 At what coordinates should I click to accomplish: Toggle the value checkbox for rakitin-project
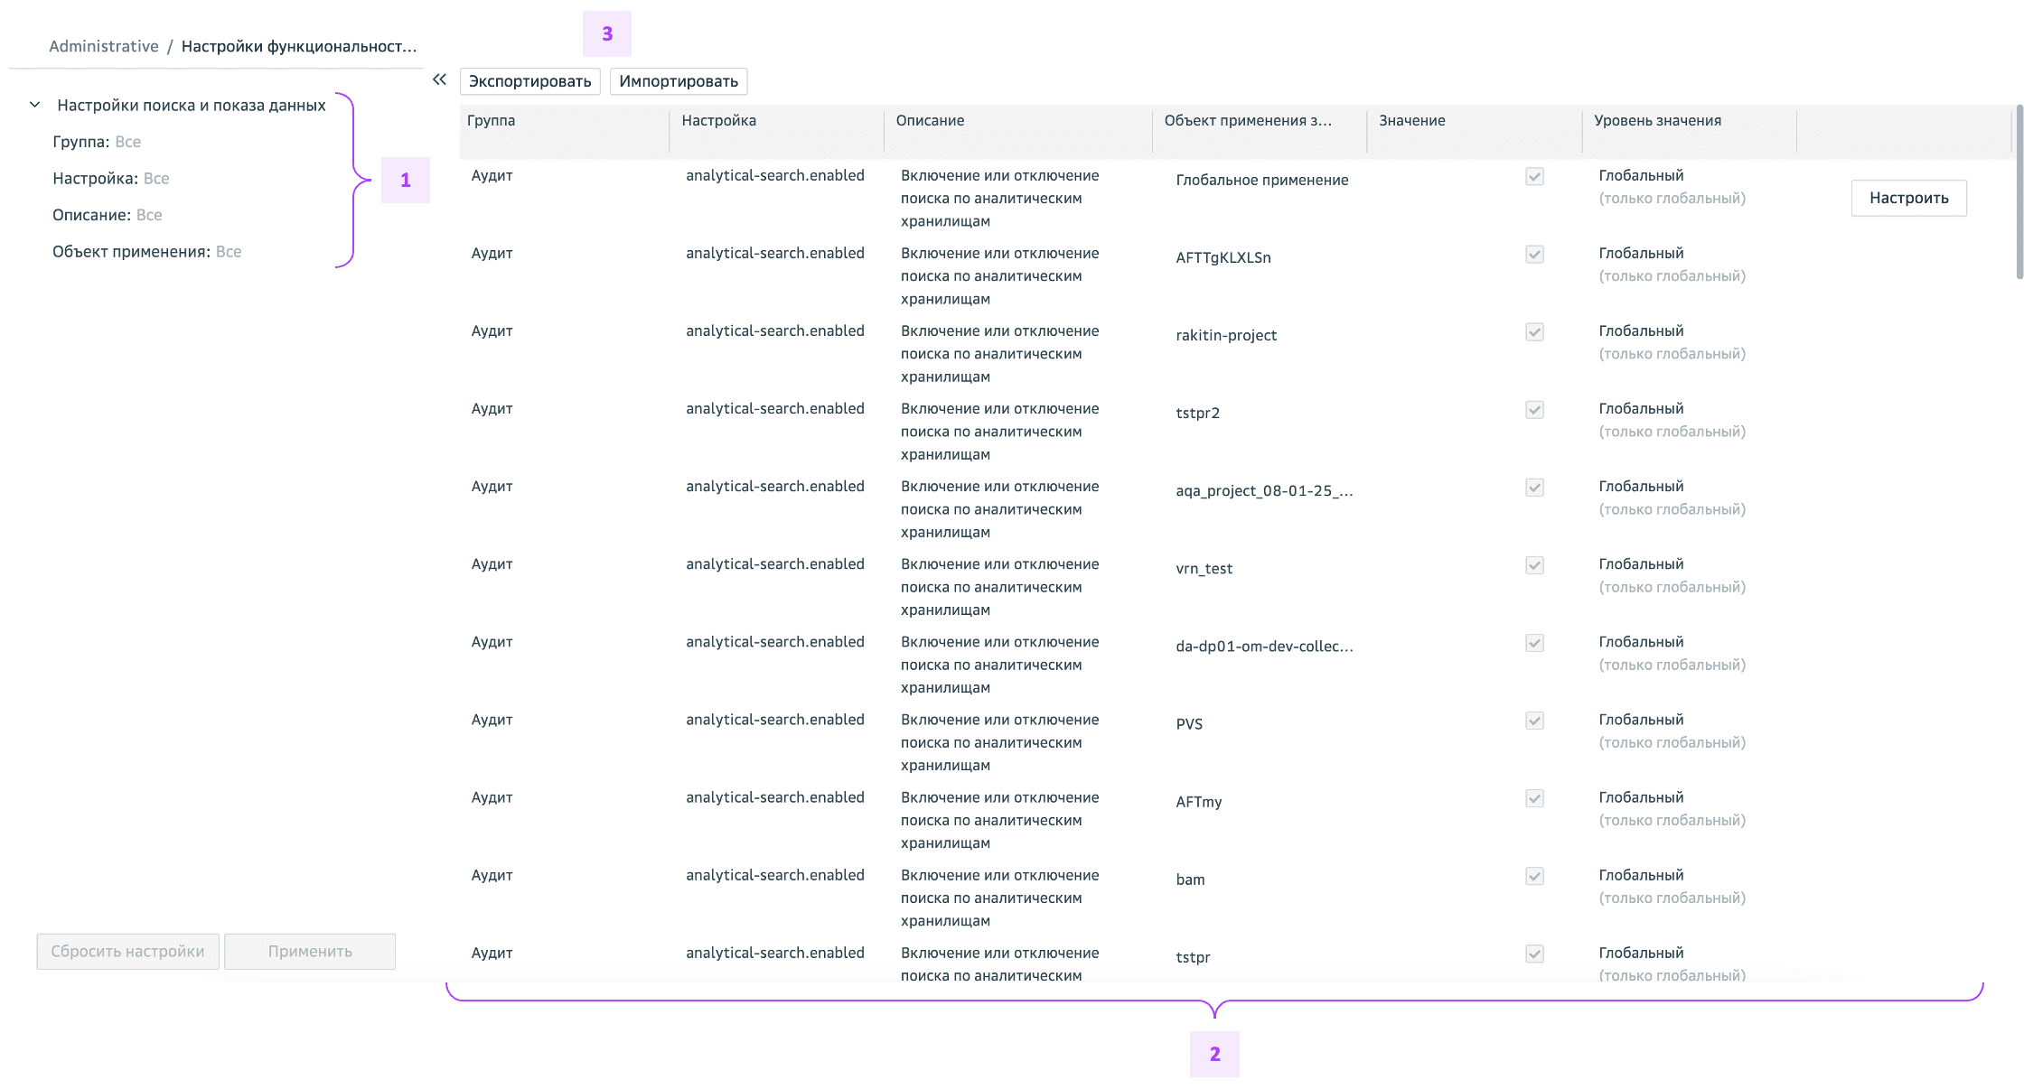1534,331
